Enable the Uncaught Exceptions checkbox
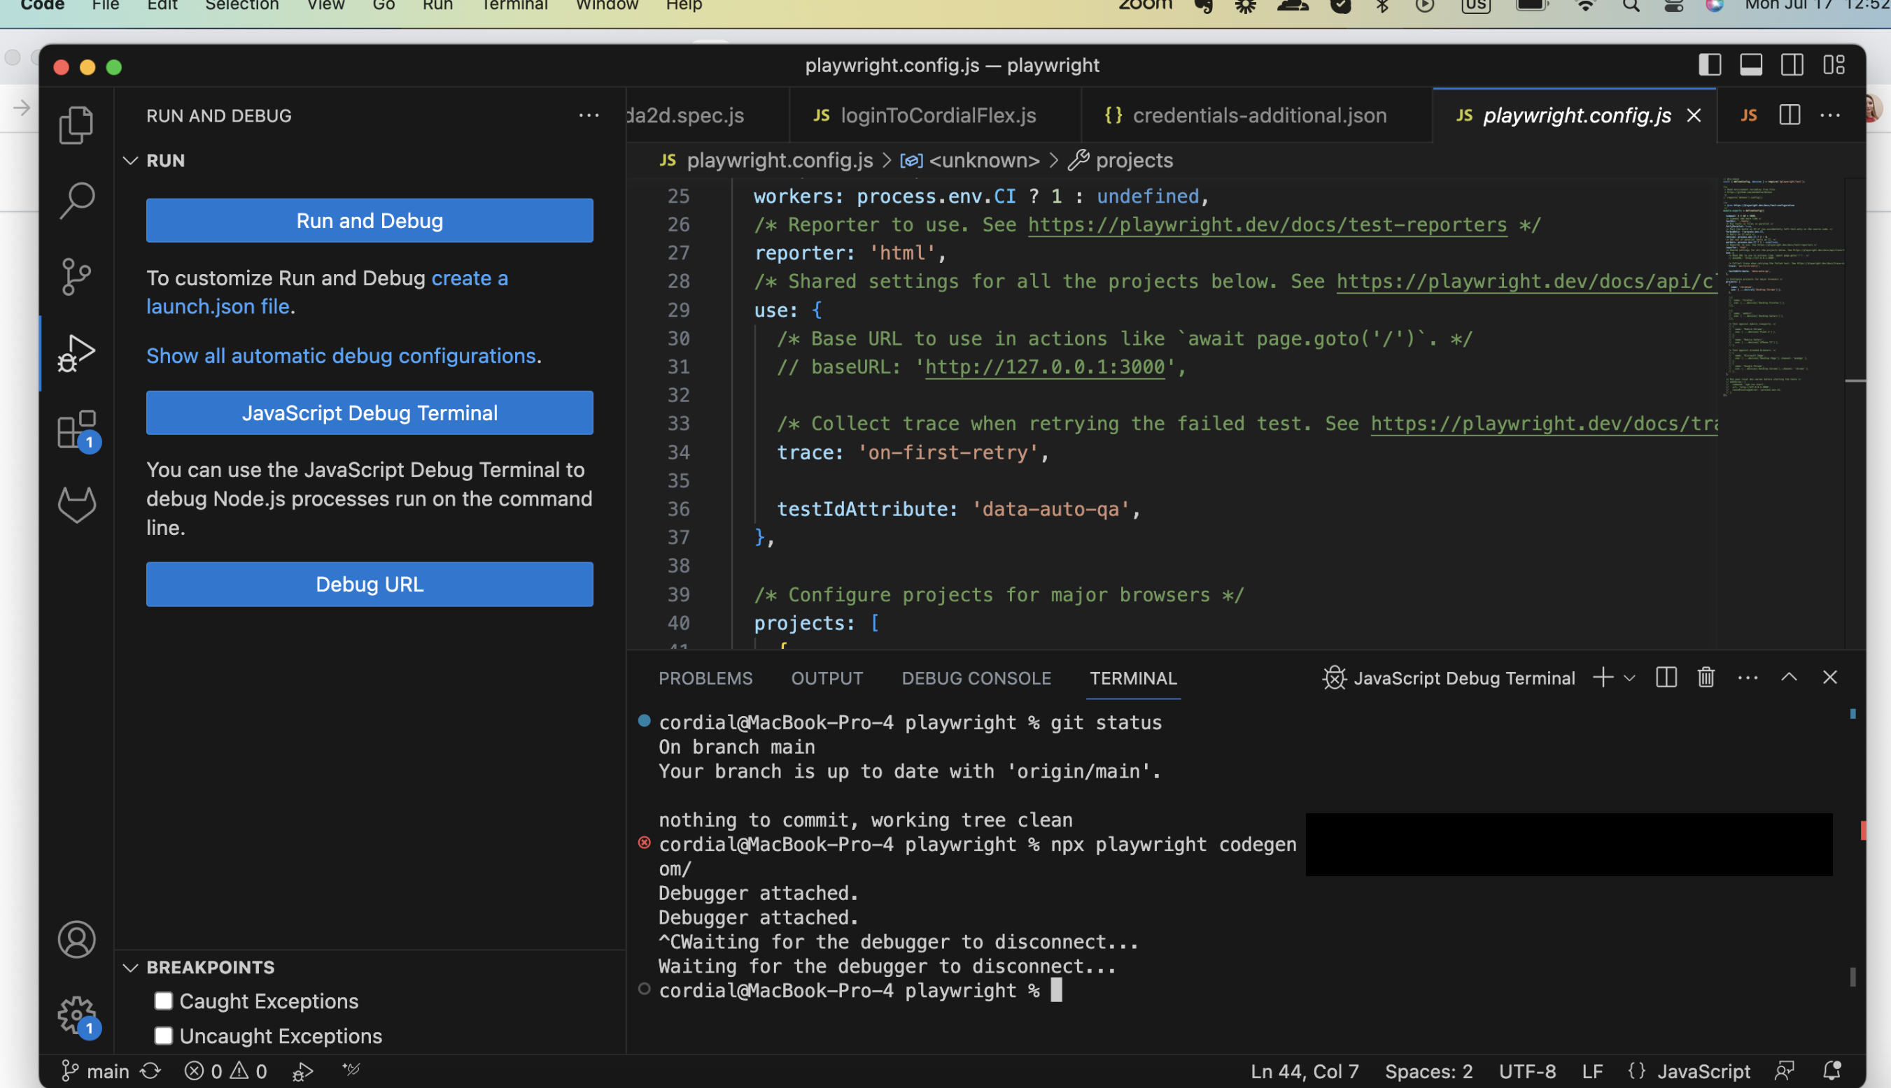 [163, 1036]
